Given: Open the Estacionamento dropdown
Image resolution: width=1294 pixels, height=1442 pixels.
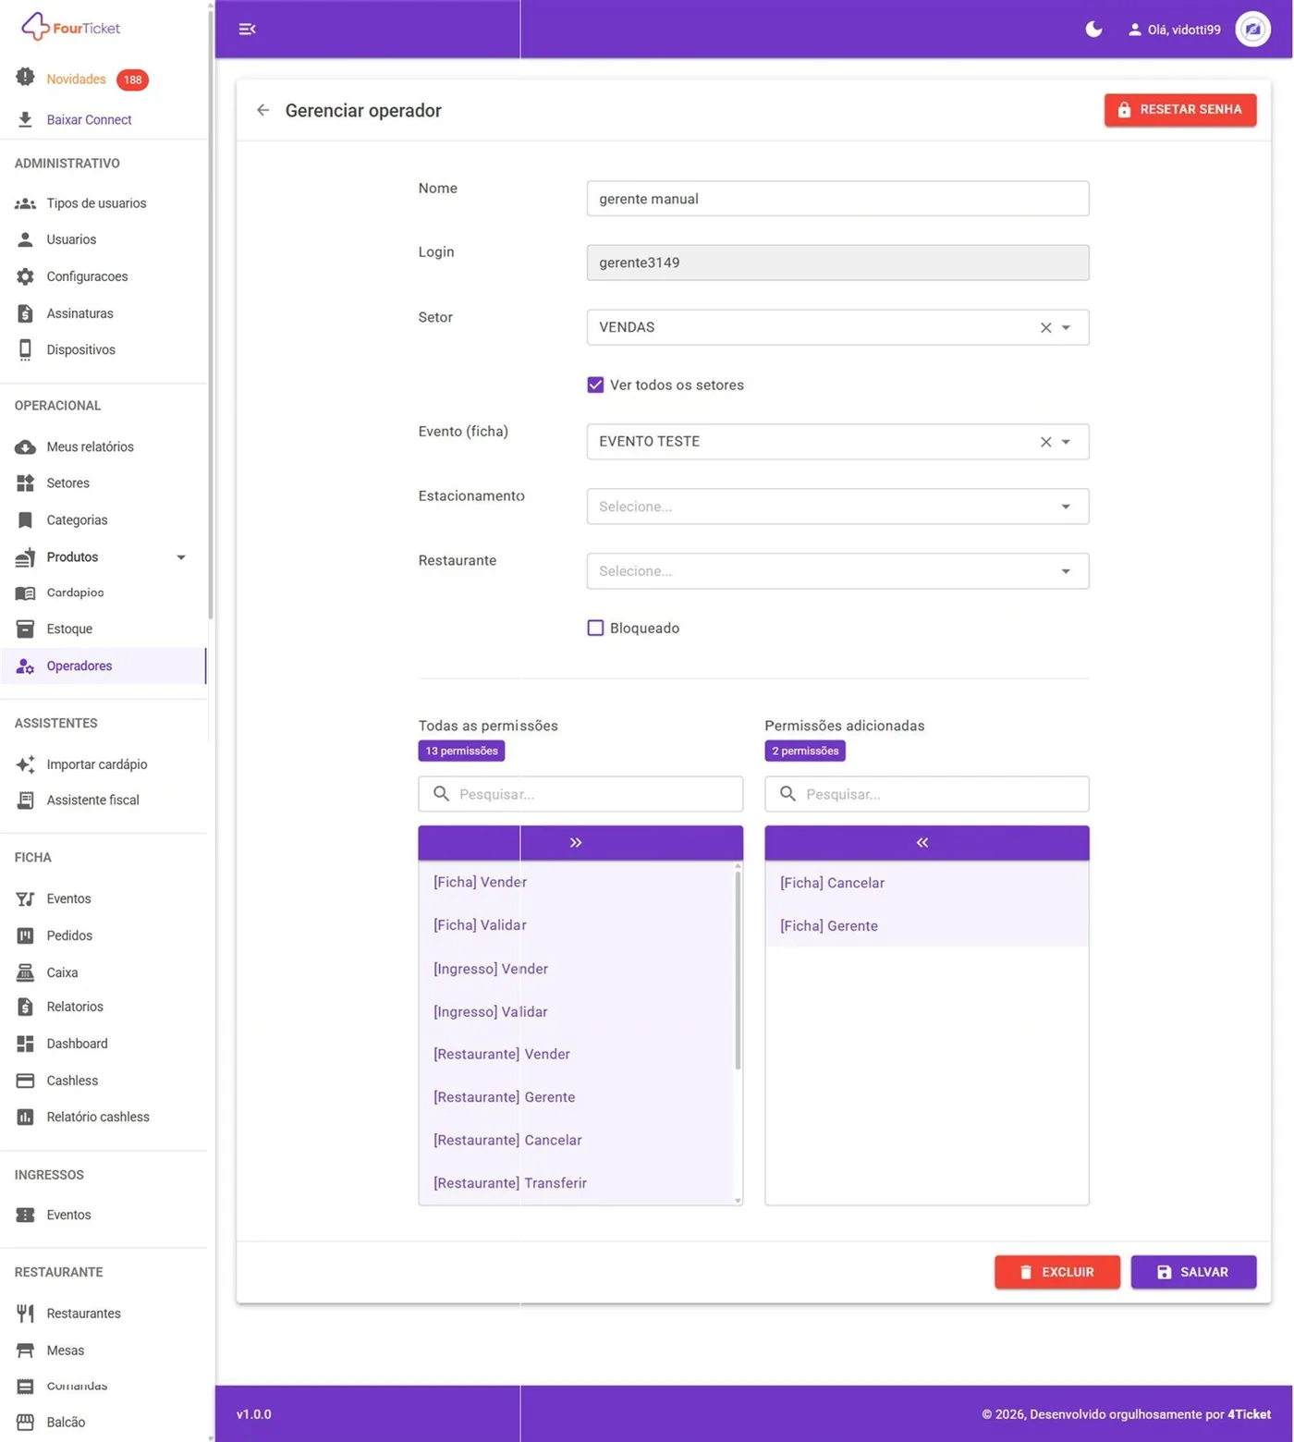Looking at the screenshot, I should [x=837, y=507].
